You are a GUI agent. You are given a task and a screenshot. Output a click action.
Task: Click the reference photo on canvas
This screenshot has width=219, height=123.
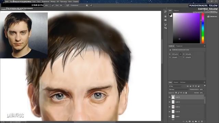point(24,35)
